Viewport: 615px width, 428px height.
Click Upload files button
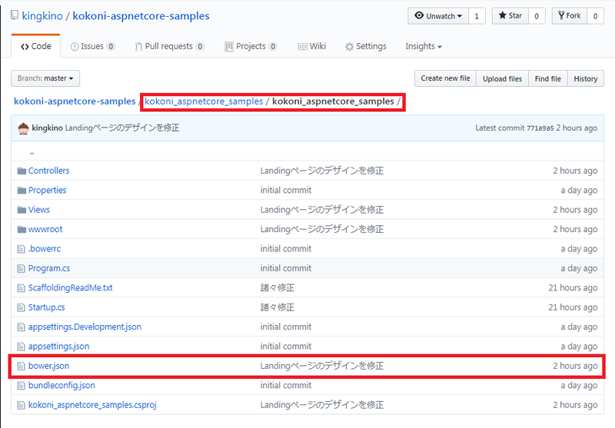(502, 78)
